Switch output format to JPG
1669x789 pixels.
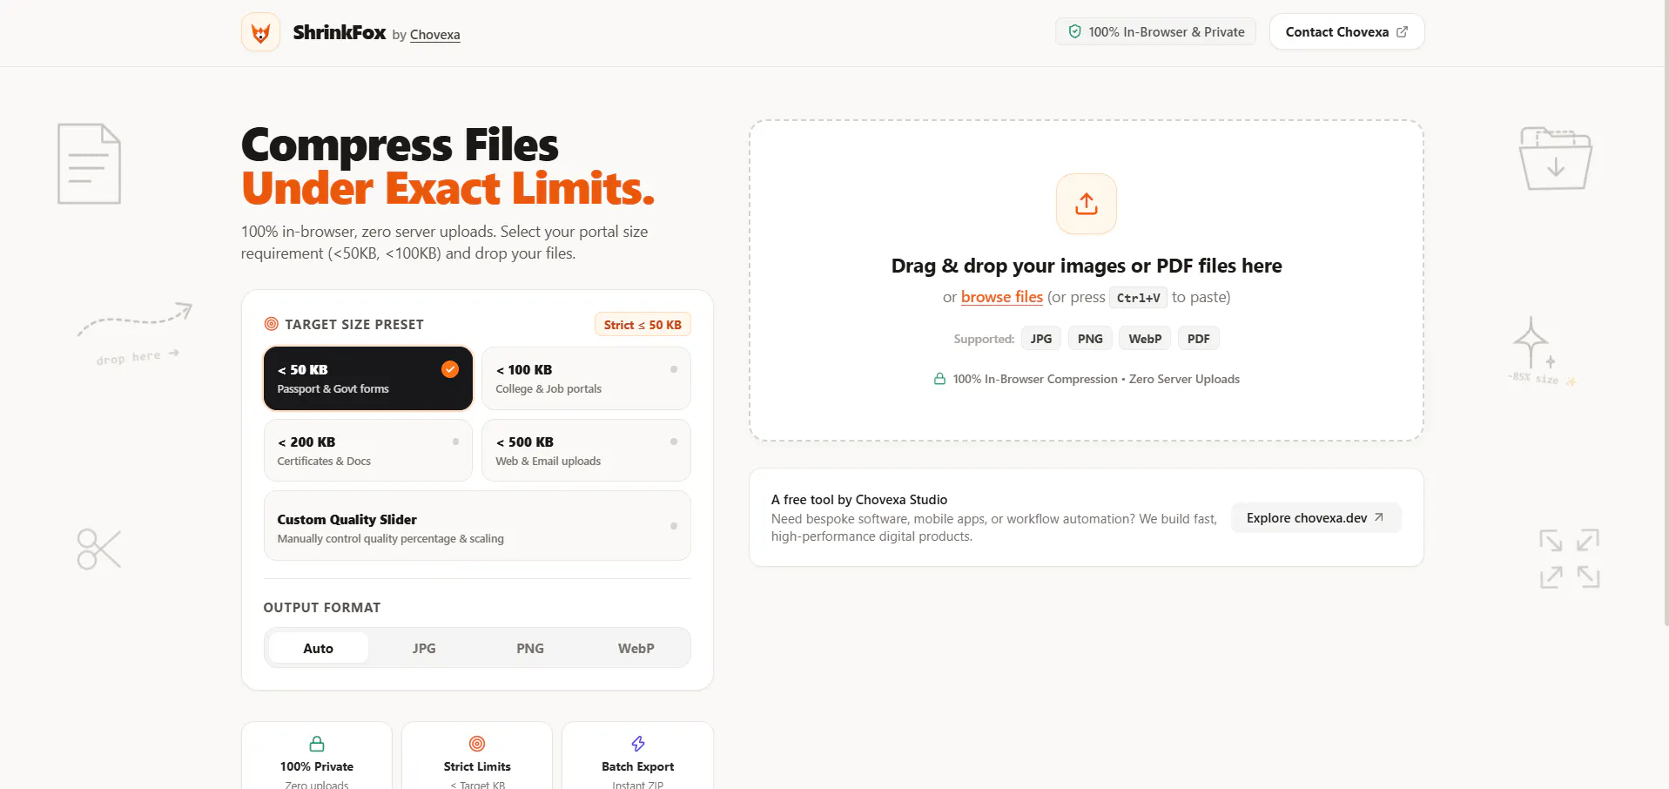pos(424,648)
